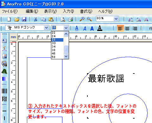Open the 書式(S) menu
The height and width of the screenshot is (123, 152).
[x=86, y=11]
